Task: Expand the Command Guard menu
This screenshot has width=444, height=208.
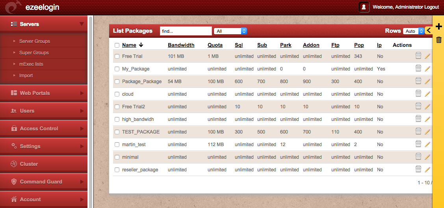Action: tap(44, 182)
